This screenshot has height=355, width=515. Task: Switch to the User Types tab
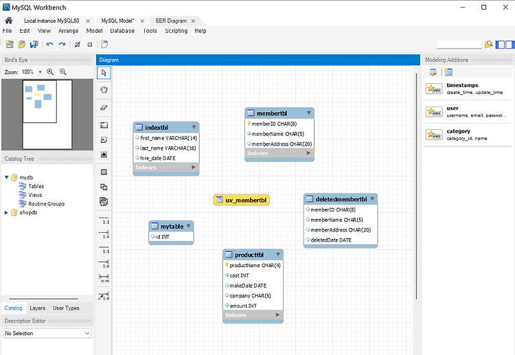(x=66, y=308)
